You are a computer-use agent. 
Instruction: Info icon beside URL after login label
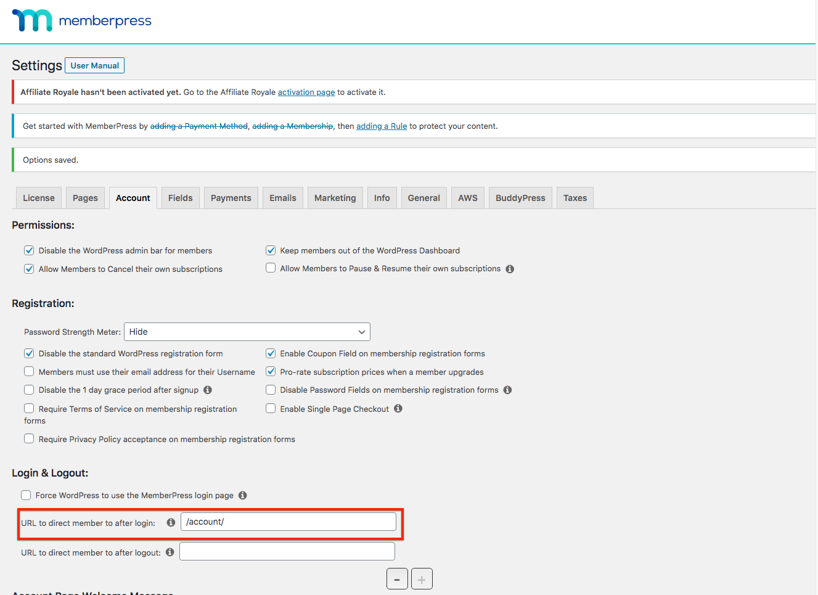point(171,522)
